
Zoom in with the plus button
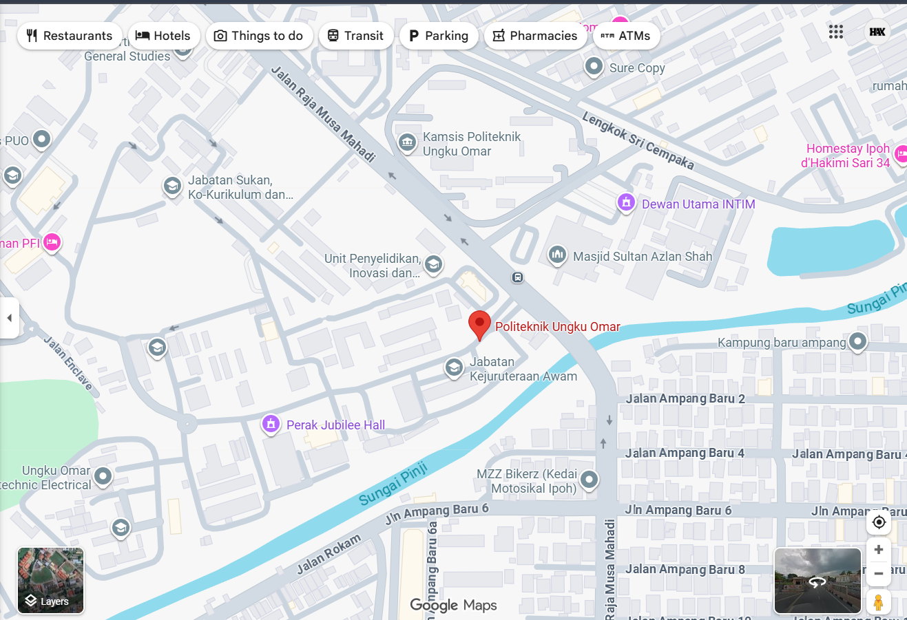point(879,550)
